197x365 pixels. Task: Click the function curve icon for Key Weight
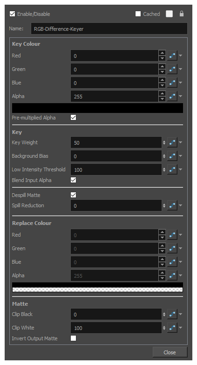pyautogui.click(x=172, y=142)
